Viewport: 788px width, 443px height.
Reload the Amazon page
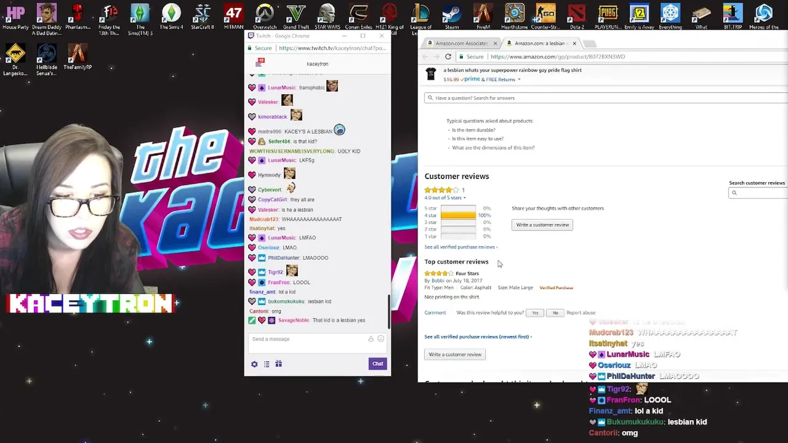[448, 57]
